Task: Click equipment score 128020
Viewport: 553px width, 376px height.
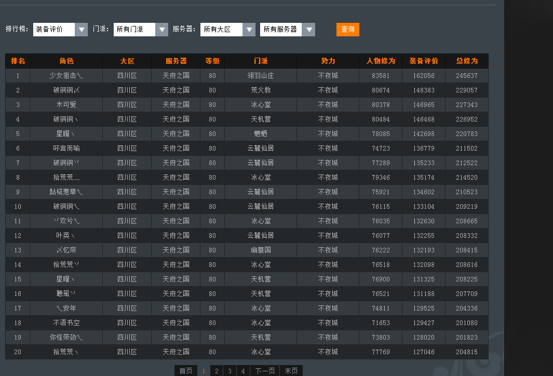Action: coord(424,337)
